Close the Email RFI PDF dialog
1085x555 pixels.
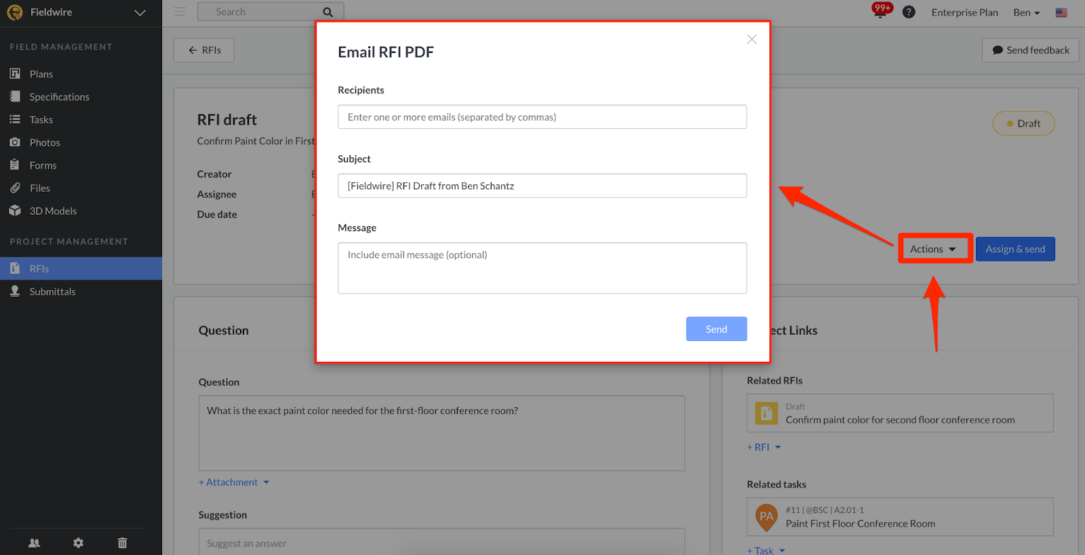point(751,39)
